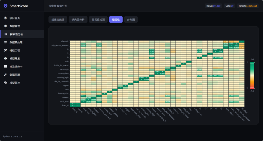This screenshot has height=141, width=263.
Task: Open 标准评分卡 via its card icon
Action: 5,67
